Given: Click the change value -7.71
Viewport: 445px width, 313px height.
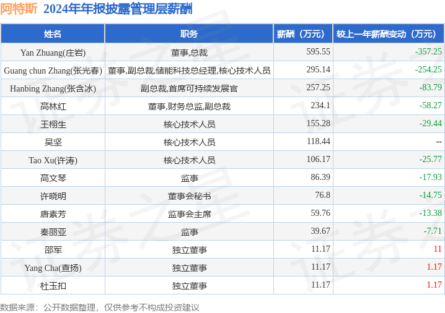Looking at the screenshot, I should coord(433,231).
